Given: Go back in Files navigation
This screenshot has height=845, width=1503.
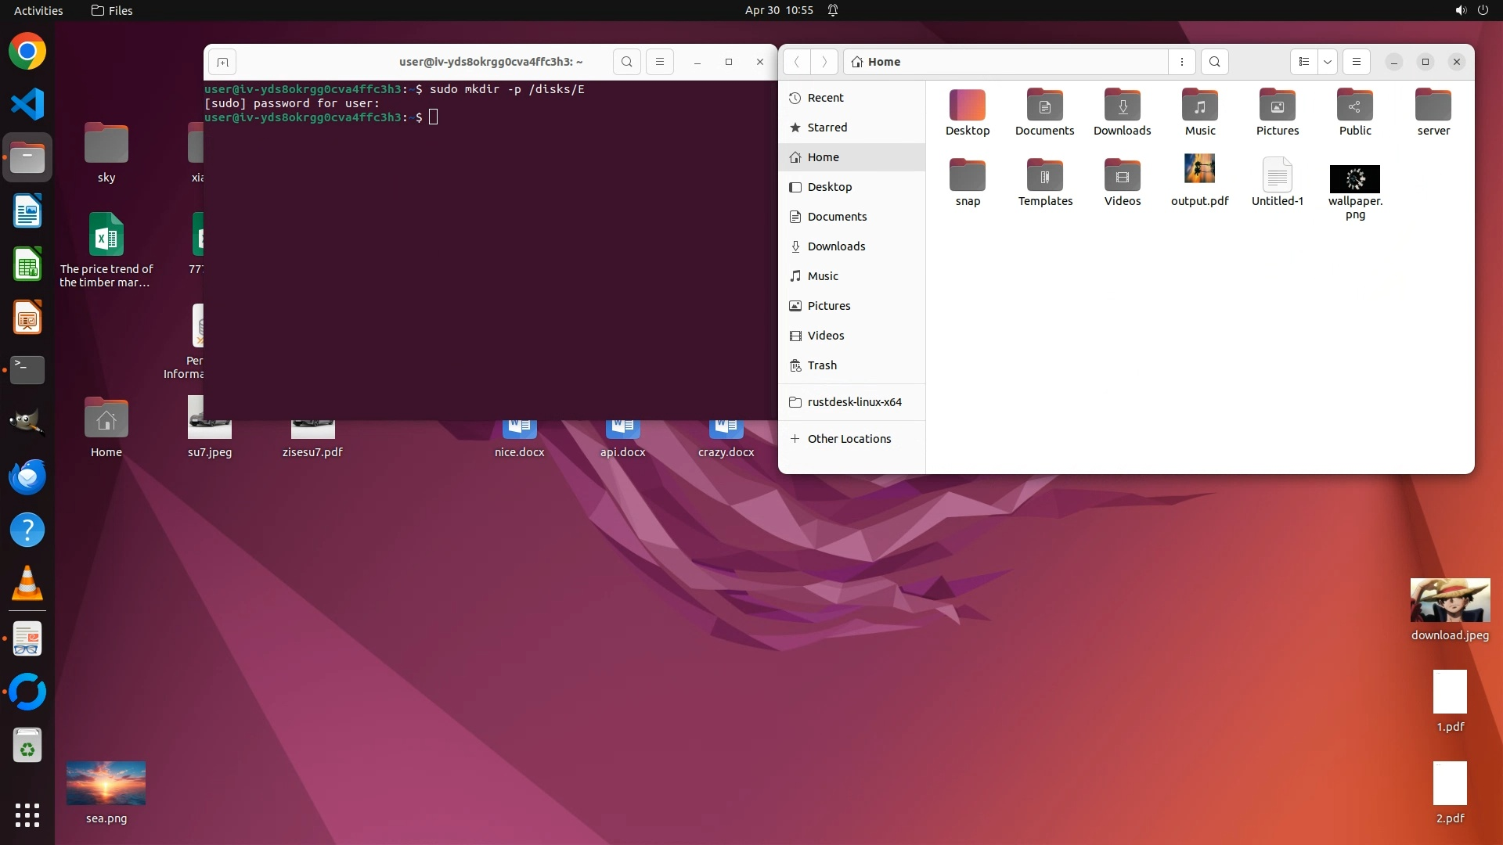Looking at the screenshot, I should coord(796,62).
